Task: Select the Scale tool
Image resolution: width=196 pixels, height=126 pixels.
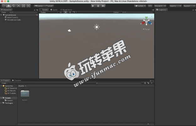Action: [x=19, y=6]
